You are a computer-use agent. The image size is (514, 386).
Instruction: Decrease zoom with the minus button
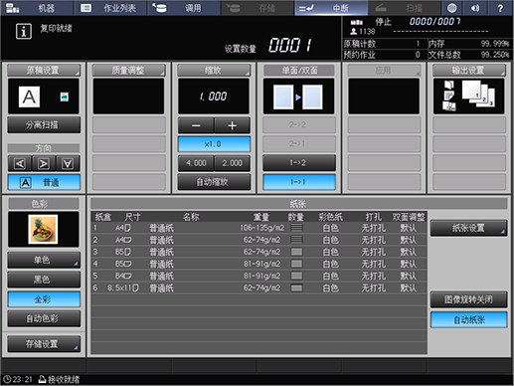(196, 125)
